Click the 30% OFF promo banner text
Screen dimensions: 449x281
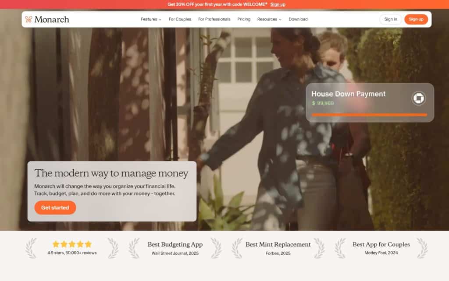pyautogui.click(x=217, y=4)
